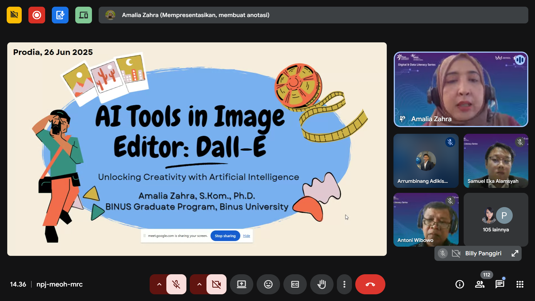Open the chat messages panel

click(500, 284)
